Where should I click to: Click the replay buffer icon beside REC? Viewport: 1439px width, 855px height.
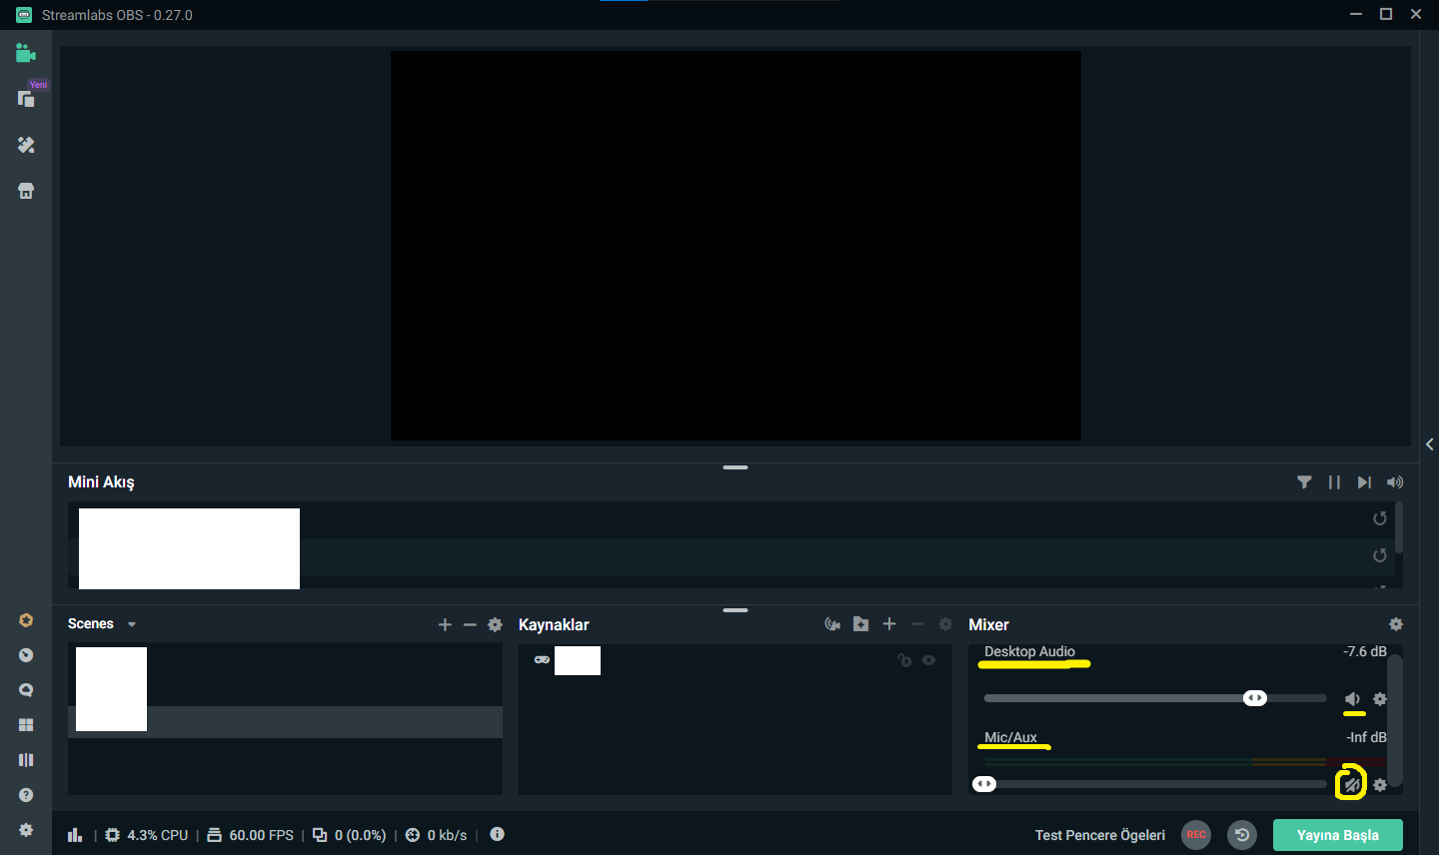coord(1241,834)
